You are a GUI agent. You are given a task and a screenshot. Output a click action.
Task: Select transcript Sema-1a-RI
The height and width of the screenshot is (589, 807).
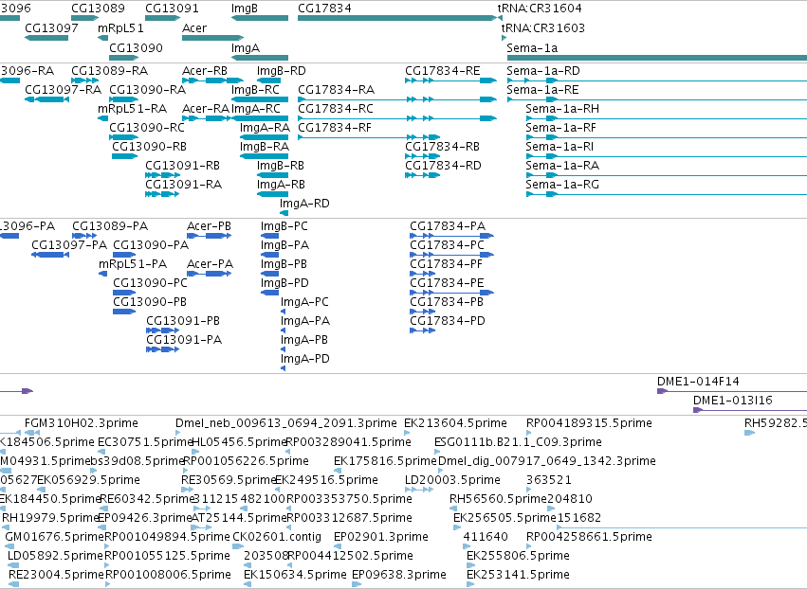(559, 147)
